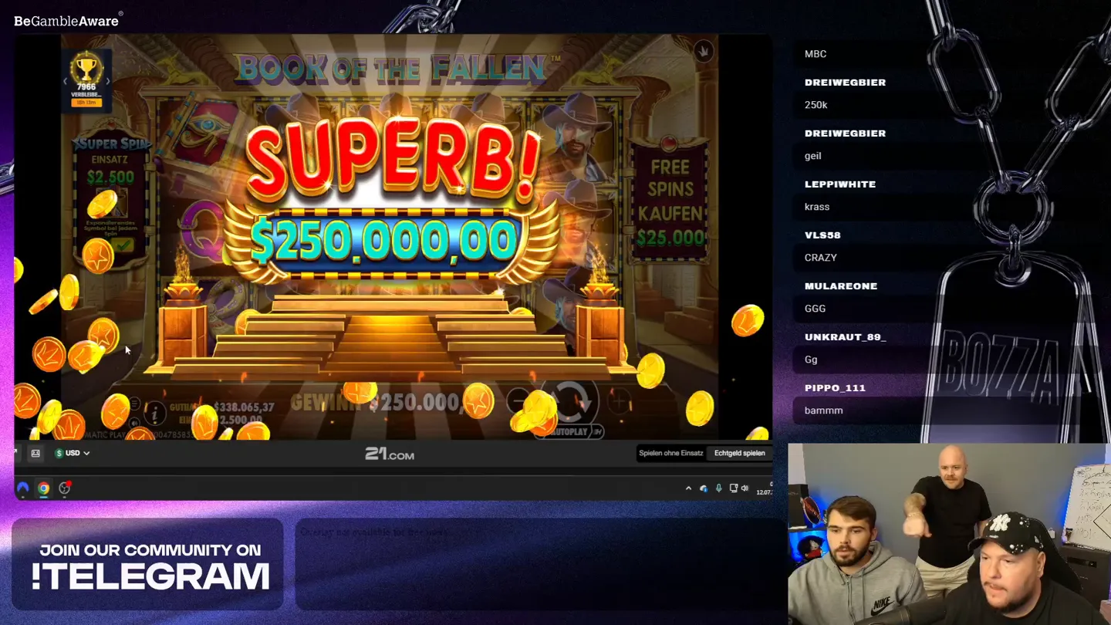Click username DREIWEGBIER above '250k' message

(x=845, y=83)
